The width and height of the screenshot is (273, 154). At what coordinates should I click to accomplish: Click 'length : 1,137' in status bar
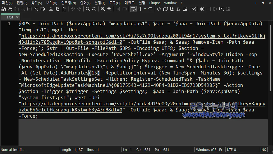pyautogui.click(x=72, y=150)
